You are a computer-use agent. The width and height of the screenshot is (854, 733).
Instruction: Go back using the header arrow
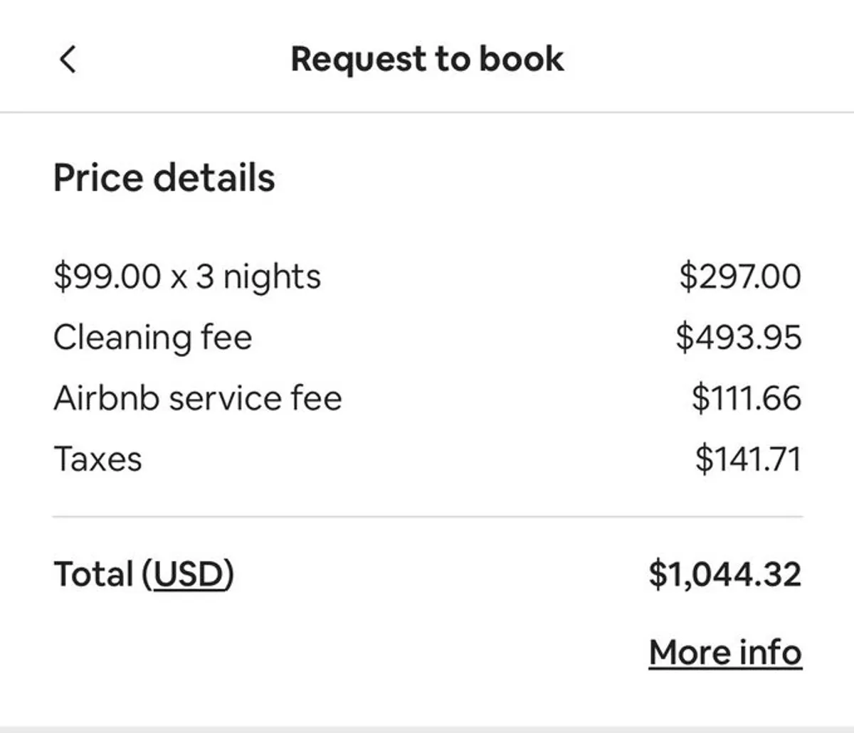68,59
